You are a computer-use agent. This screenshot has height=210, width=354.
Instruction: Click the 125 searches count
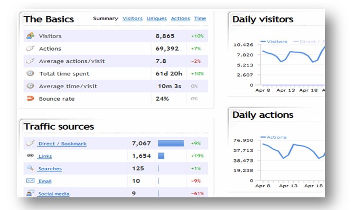click(138, 168)
